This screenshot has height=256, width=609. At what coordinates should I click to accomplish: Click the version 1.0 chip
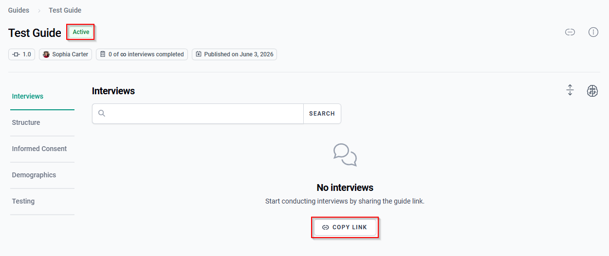coord(21,54)
